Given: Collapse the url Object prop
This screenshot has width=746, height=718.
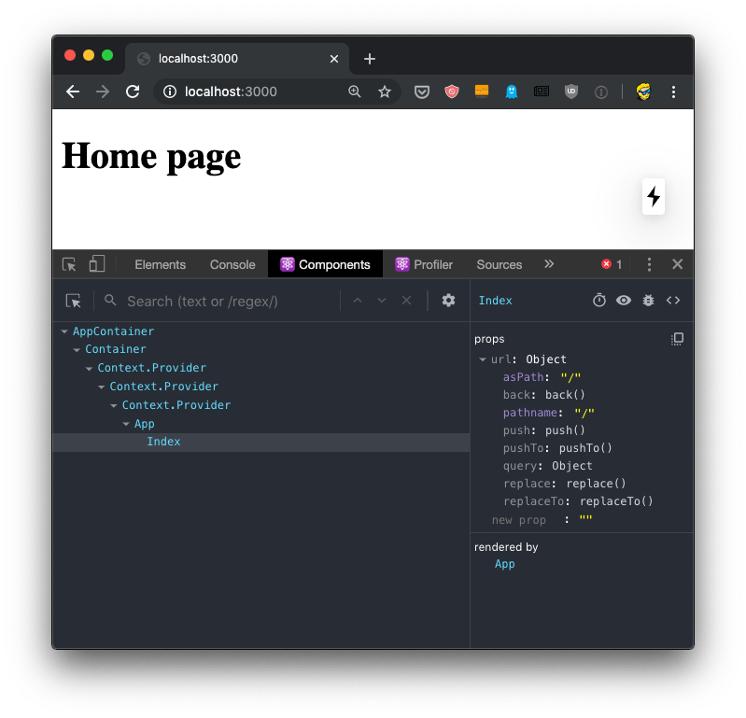Looking at the screenshot, I should 483,359.
